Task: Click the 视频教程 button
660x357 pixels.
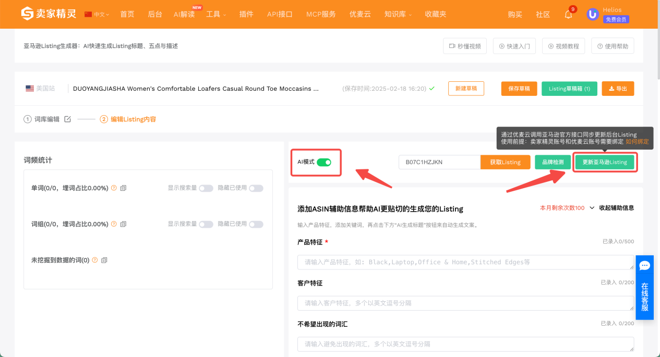Action: tap(563, 46)
